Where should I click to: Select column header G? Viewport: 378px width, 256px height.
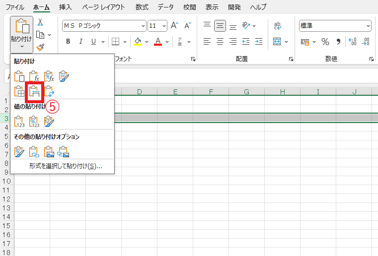pyautogui.click(x=246, y=91)
